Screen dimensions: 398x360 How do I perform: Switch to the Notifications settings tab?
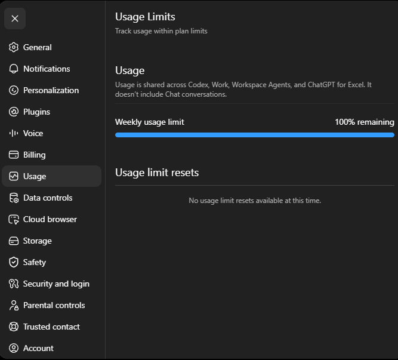point(51,69)
